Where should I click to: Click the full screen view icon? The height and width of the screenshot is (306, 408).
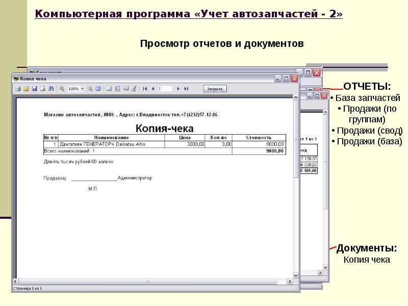click(98, 89)
